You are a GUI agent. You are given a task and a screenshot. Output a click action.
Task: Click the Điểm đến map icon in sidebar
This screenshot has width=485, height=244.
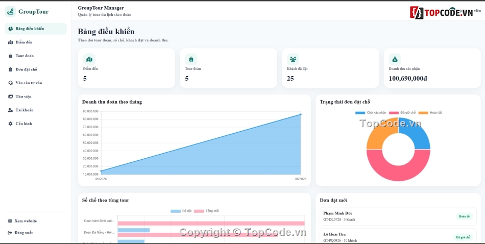(10, 42)
